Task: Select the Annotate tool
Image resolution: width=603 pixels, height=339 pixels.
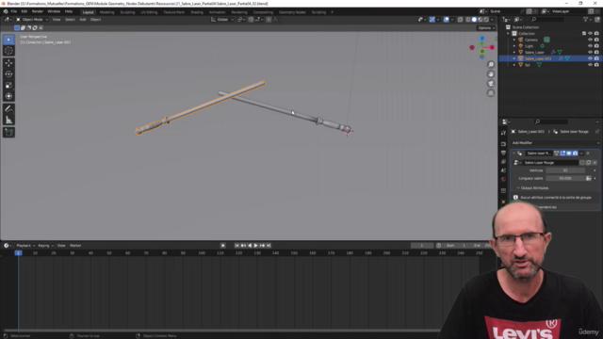Action: point(8,109)
